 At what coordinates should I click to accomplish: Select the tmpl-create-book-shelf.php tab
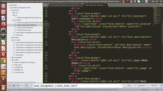(x=94, y=5)
